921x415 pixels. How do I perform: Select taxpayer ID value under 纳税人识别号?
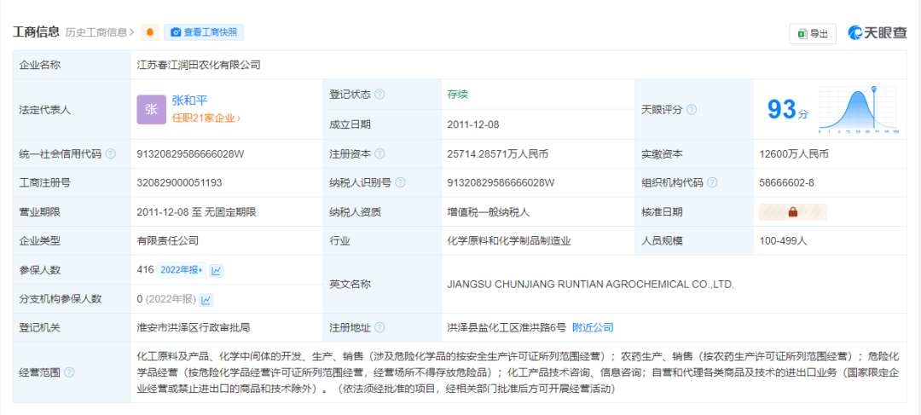[501, 182]
